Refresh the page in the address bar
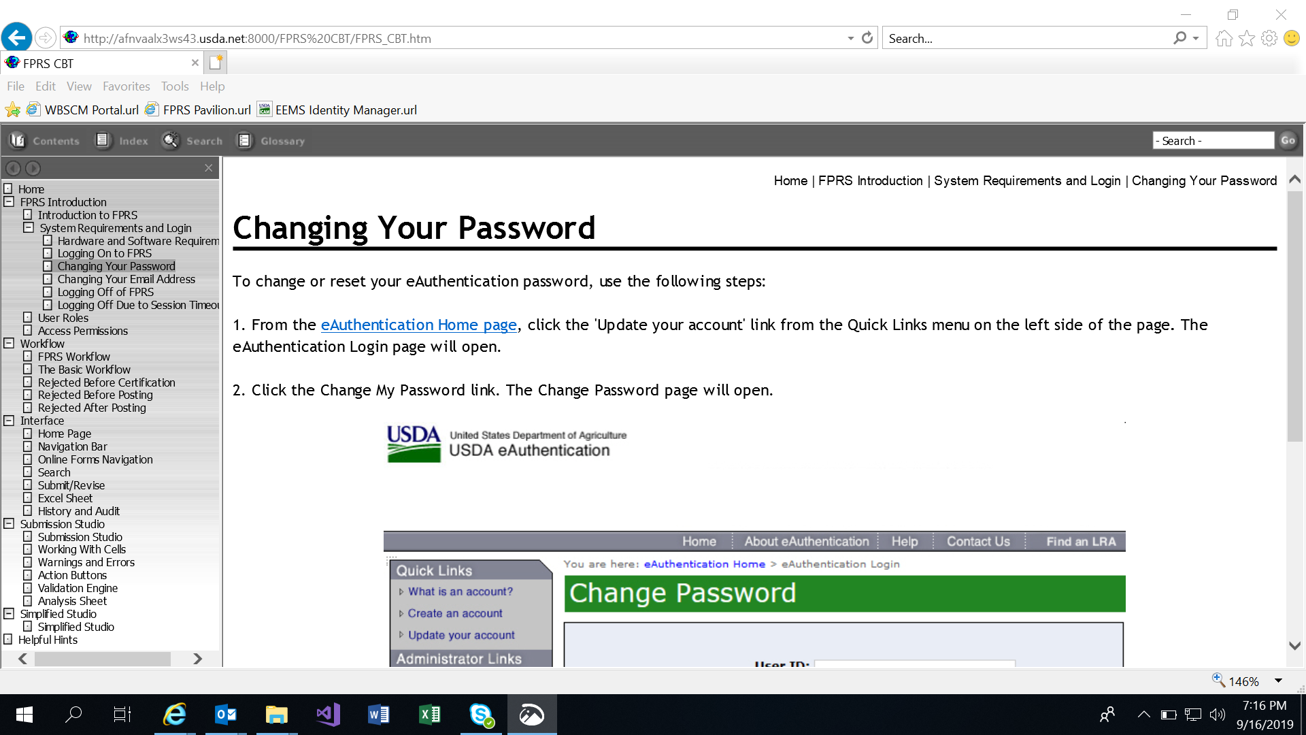 [x=867, y=38]
